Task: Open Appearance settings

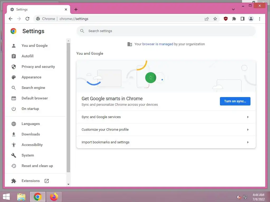Action: 31,77
